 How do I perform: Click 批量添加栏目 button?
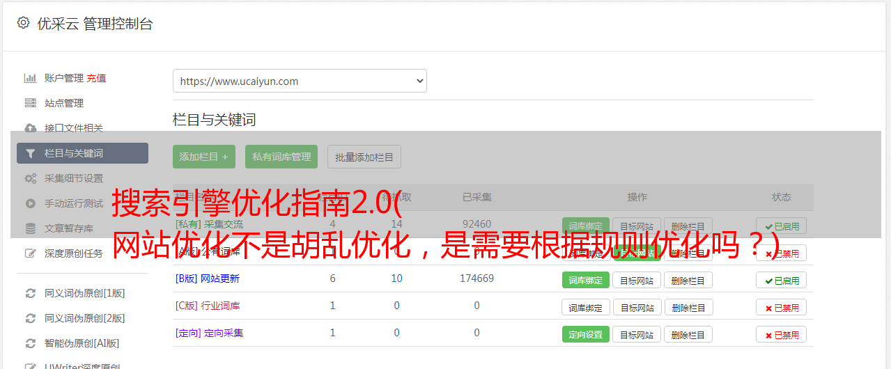(x=364, y=157)
